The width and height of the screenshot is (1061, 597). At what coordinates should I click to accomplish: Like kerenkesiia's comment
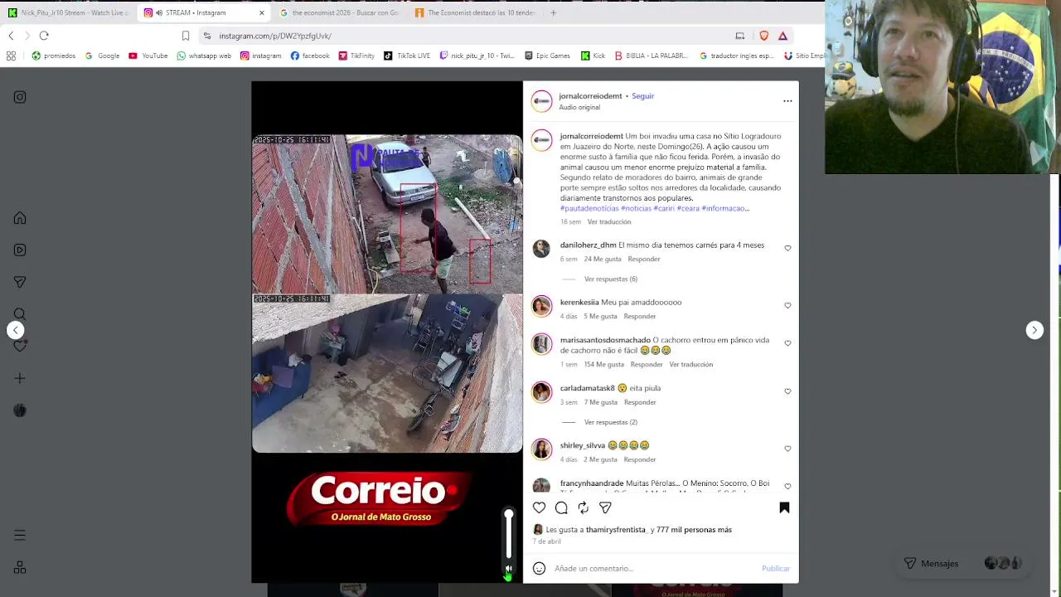coord(787,305)
